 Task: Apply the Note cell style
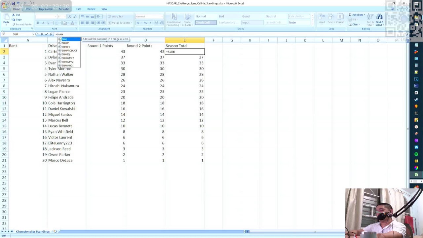(299, 22)
